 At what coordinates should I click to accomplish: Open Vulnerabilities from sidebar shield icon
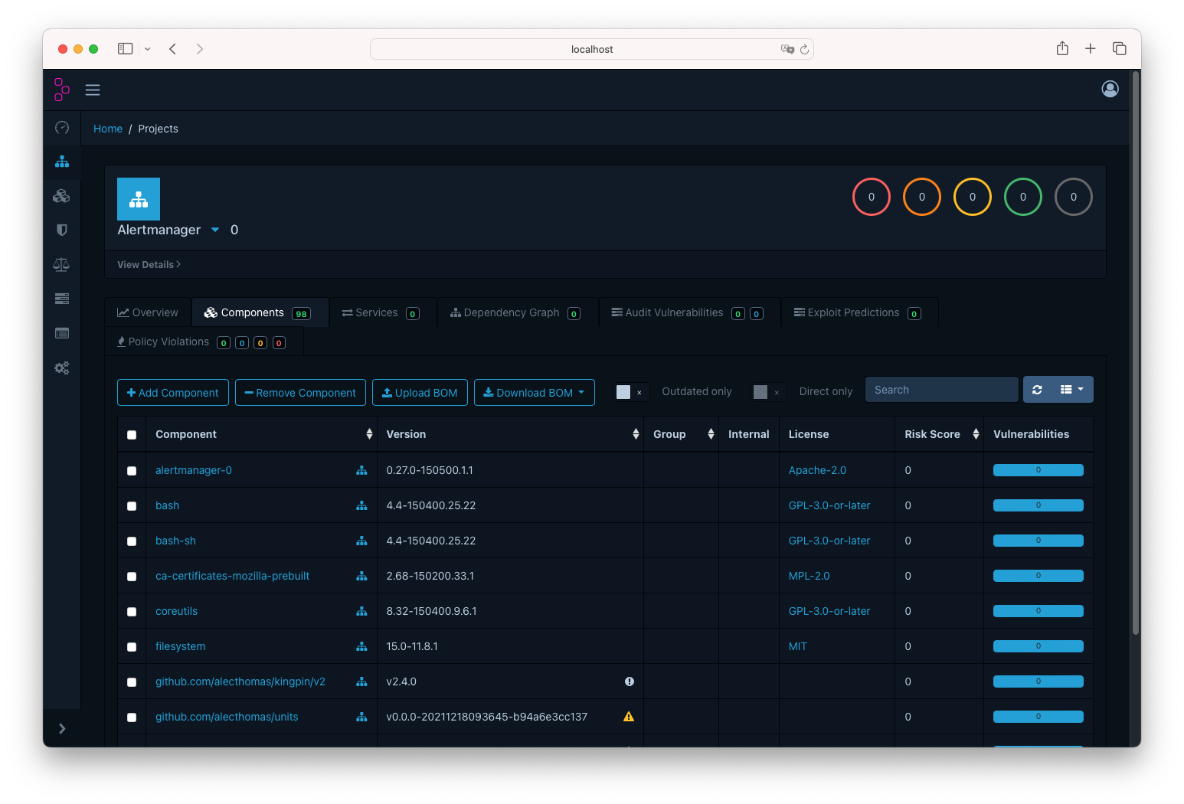pos(62,230)
